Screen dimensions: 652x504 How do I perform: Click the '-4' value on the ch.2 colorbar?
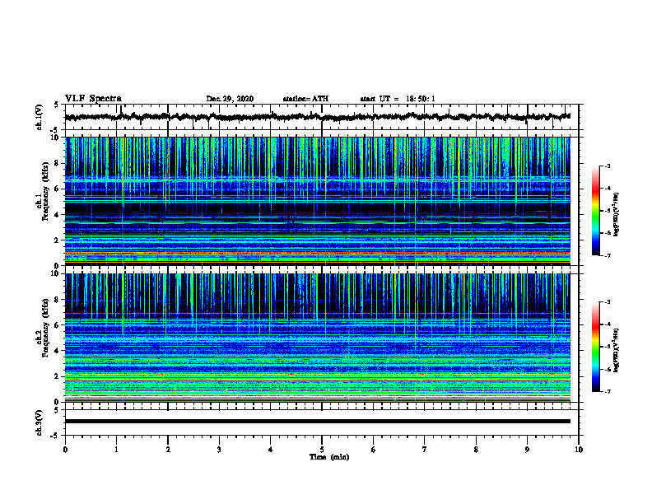point(608,324)
